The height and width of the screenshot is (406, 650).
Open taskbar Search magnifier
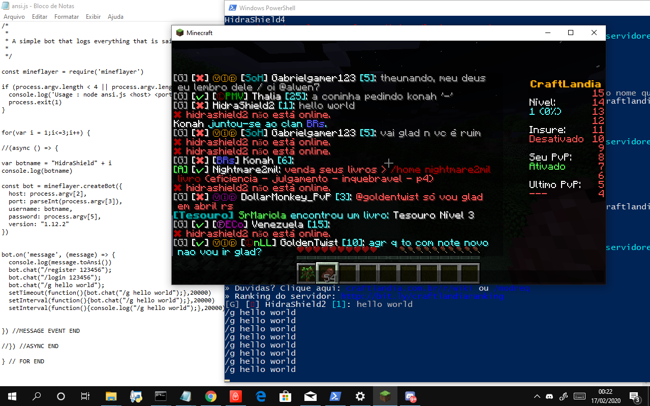(x=37, y=396)
